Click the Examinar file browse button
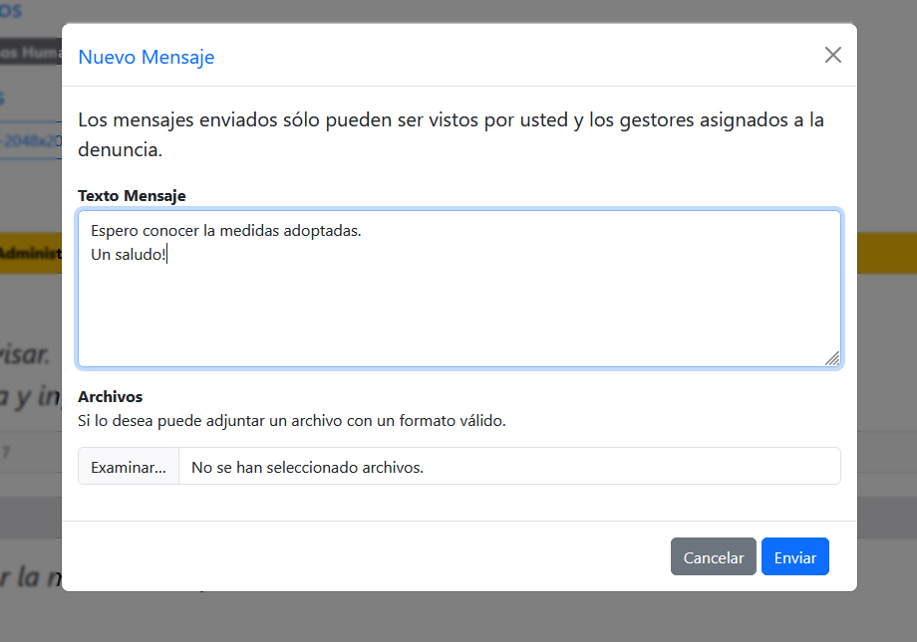Viewport: 917px width, 642px height. point(128,465)
